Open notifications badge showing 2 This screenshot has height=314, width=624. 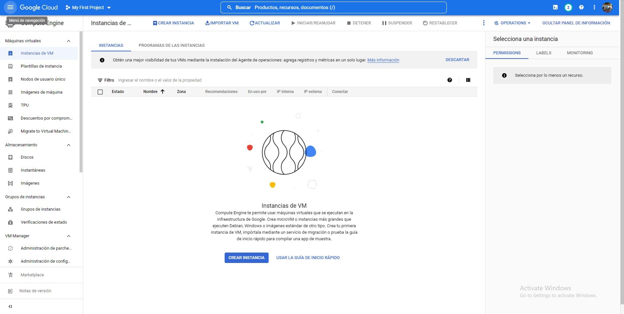click(568, 7)
